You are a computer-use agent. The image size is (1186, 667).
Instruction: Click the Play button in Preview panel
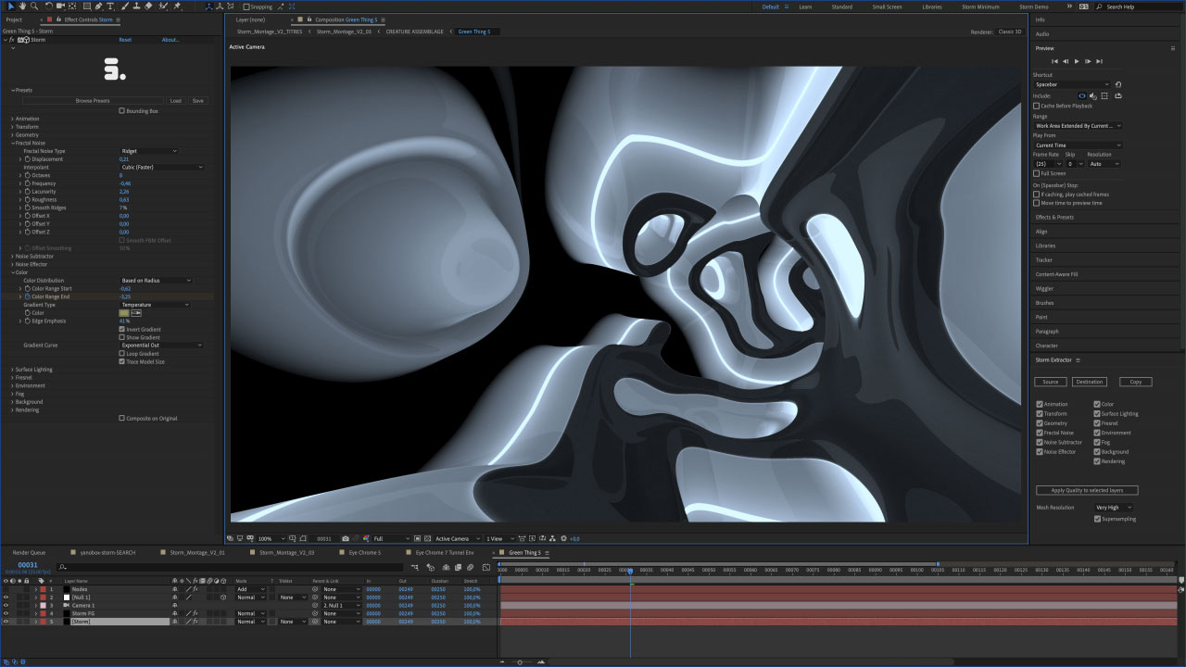pos(1077,61)
